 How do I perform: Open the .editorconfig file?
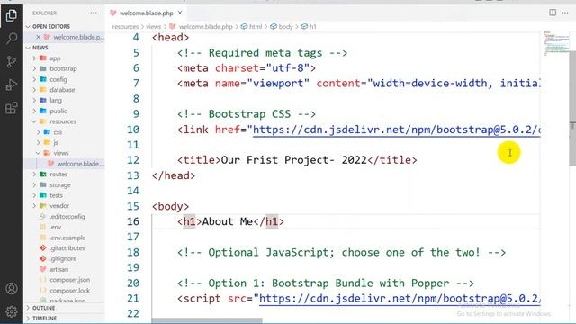67,216
